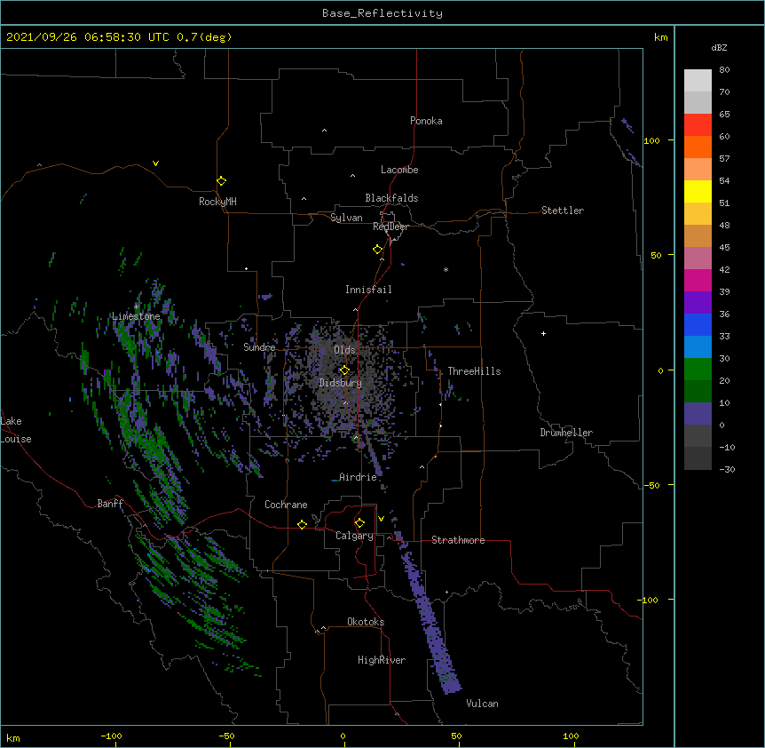Click the Innisfail label
Screen dimensions: 765x748
368,290
